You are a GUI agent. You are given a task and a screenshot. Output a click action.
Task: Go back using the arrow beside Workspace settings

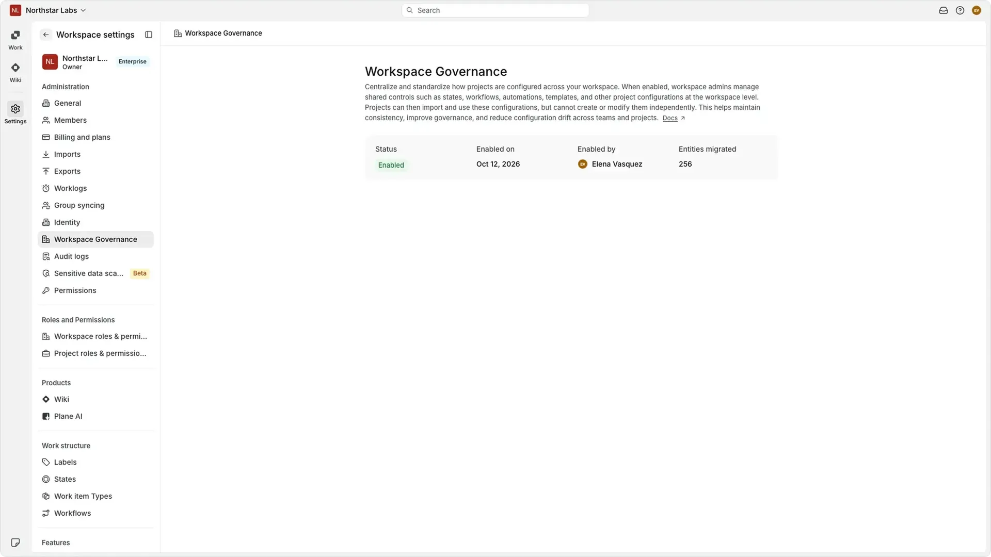(46, 35)
